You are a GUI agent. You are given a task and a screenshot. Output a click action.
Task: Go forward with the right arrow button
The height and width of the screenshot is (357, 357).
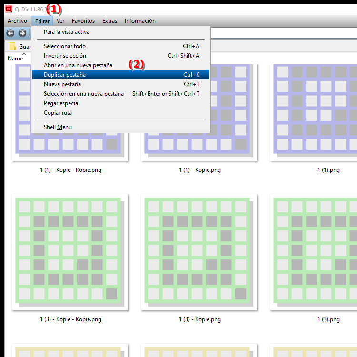(22, 33)
